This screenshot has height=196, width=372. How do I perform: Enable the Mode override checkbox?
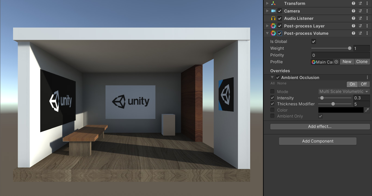[272, 91]
